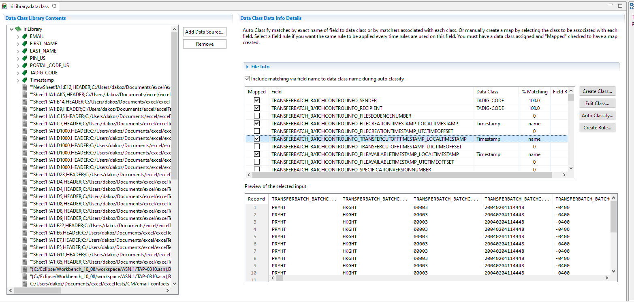The height and width of the screenshot is (302, 634).
Task: Maximize the editor pane icon
Action: 620,6
